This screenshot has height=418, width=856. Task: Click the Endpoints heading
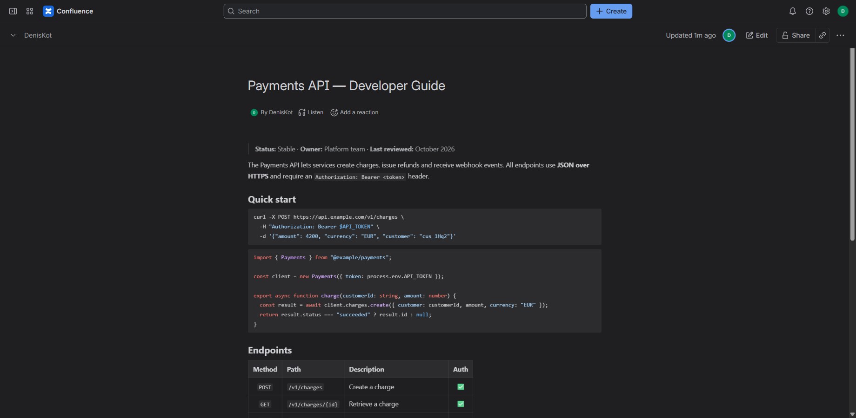(270, 350)
